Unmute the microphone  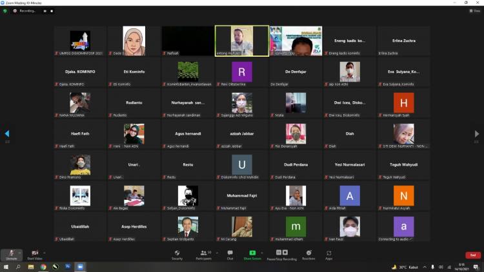tap(11, 254)
